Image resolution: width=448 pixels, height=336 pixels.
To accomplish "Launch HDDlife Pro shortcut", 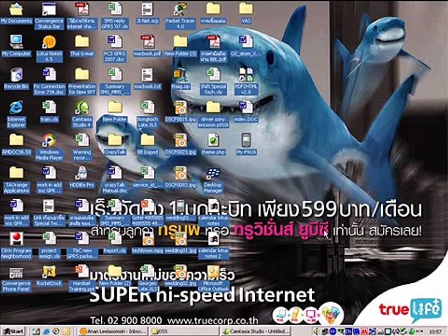I will tap(82, 178).
